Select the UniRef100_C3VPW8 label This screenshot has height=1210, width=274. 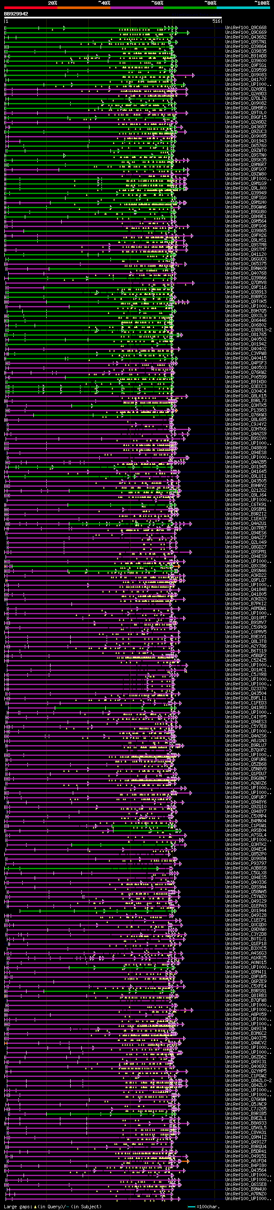246,354
